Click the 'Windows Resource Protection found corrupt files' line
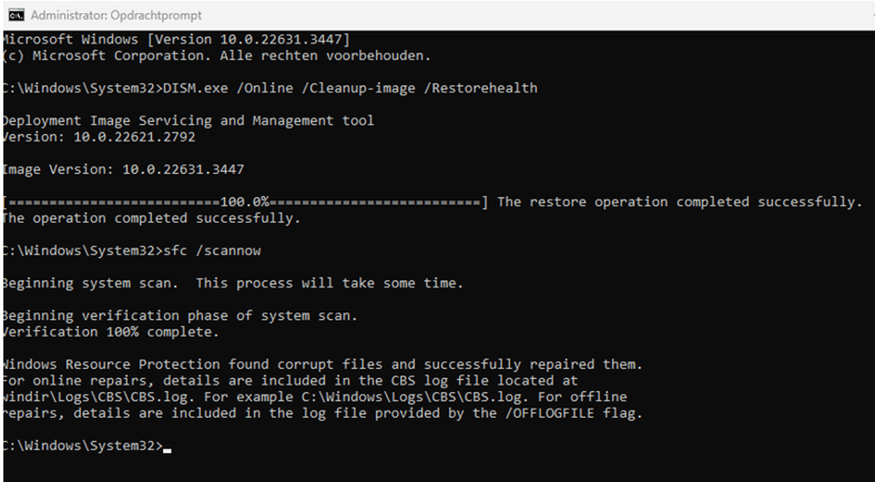The width and height of the screenshot is (875, 482). 322,365
